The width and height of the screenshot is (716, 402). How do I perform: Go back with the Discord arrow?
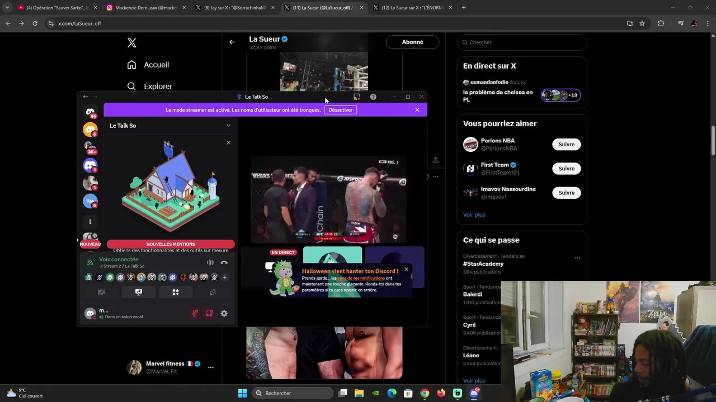tap(86, 97)
